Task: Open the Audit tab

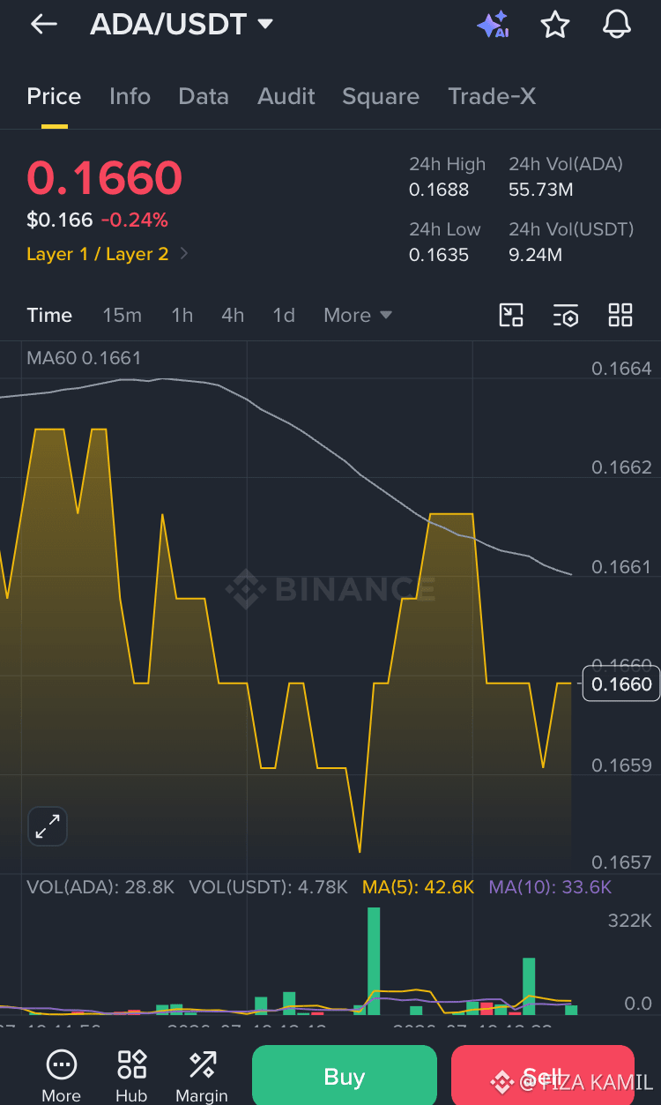Action: [286, 96]
